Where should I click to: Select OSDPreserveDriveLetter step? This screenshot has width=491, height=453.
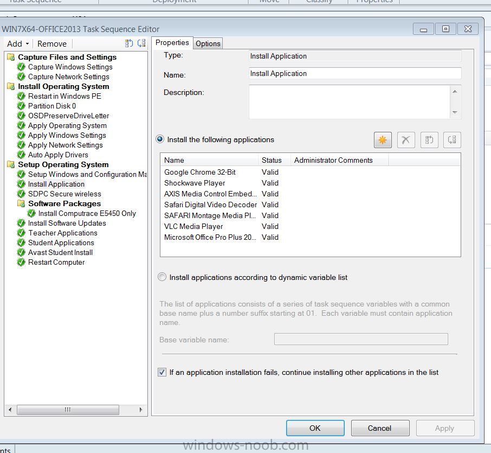pos(69,116)
